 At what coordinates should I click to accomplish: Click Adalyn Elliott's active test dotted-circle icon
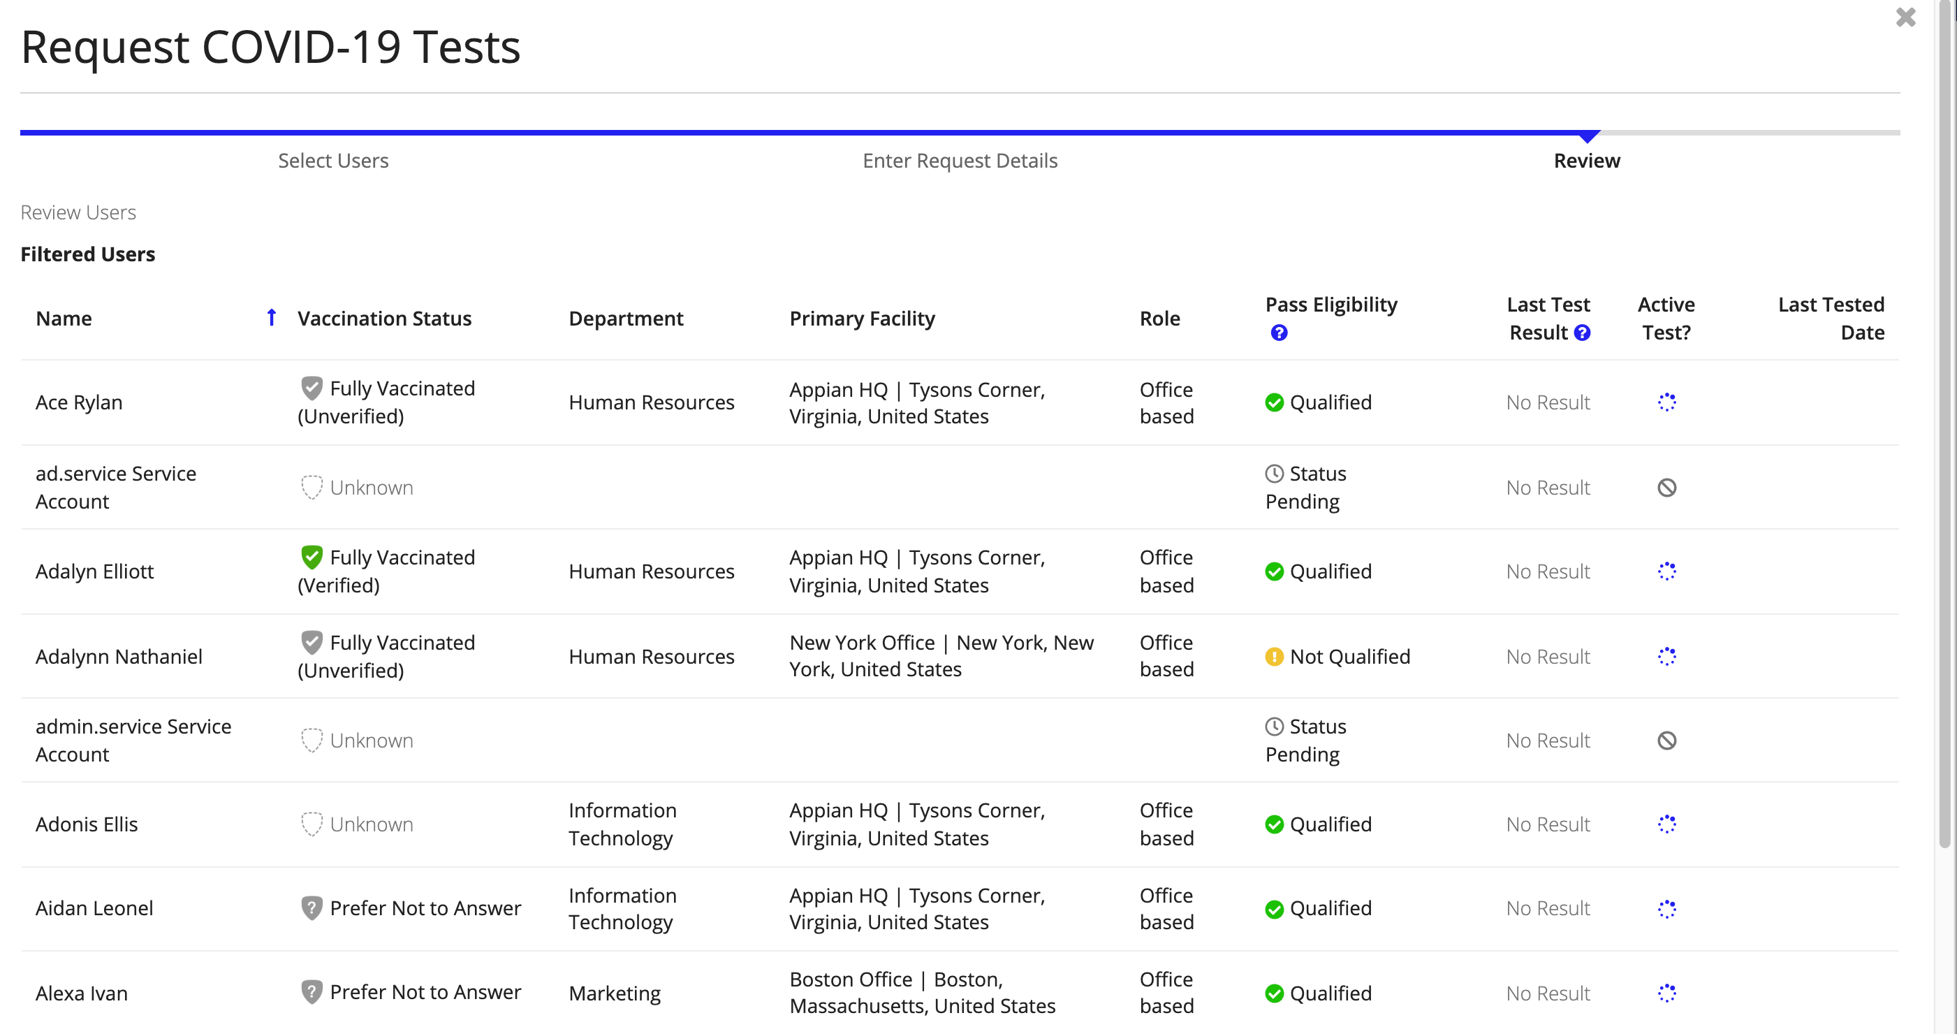point(1666,571)
